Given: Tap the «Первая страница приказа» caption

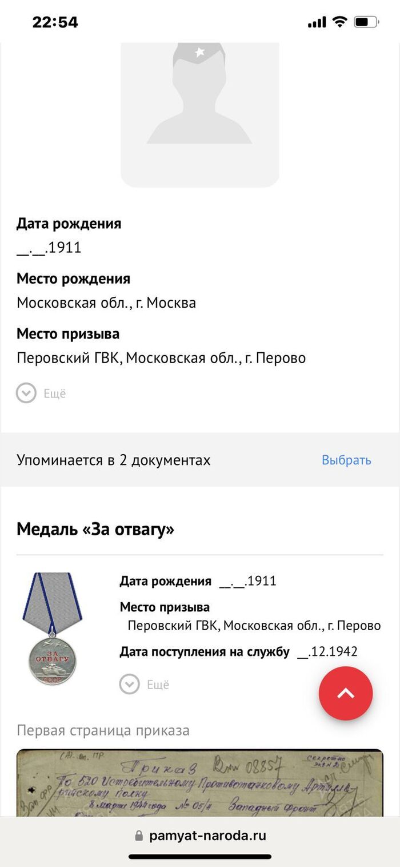Looking at the screenshot, I should (103, 730).
